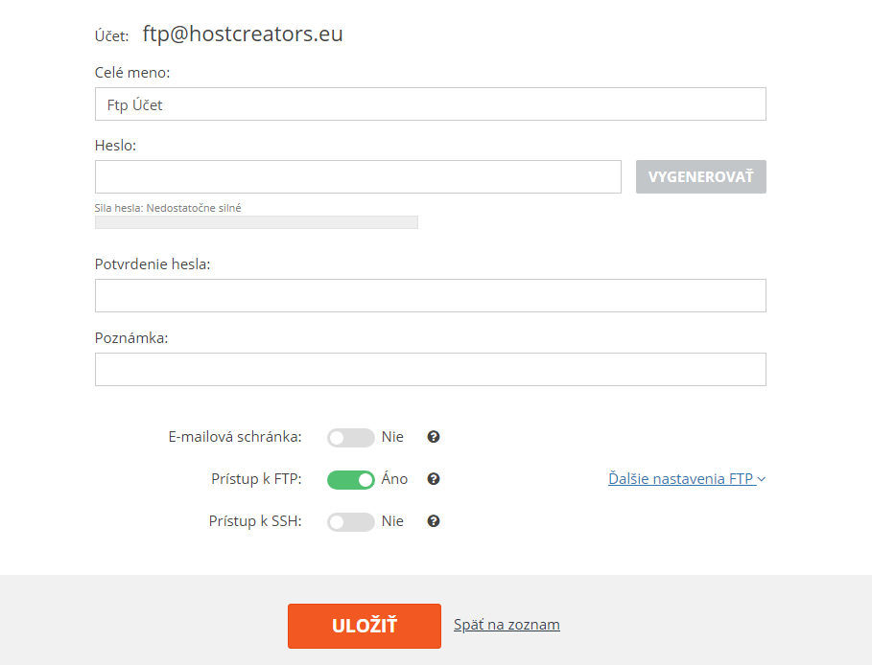
Task: Follow the Späť na zoznam link
Action: point(507,625)
